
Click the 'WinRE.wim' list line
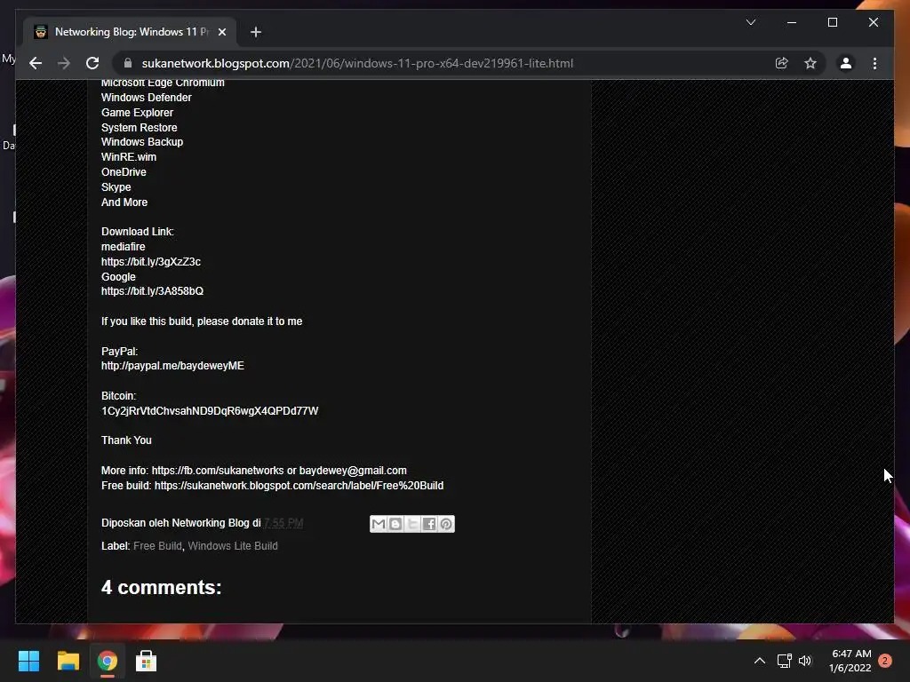pyautogui.click(x=129, y=157)
